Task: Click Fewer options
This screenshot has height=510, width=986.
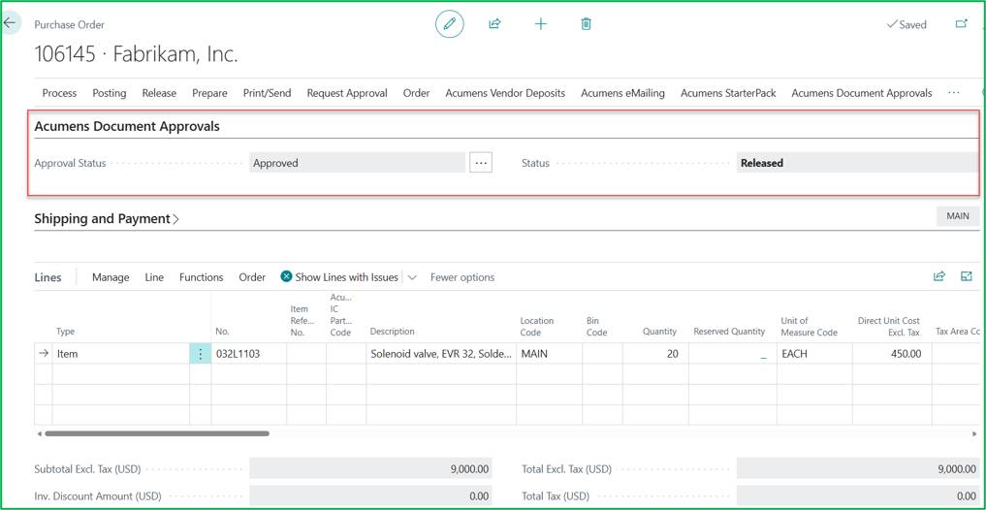Action: (x=462, y=277)
